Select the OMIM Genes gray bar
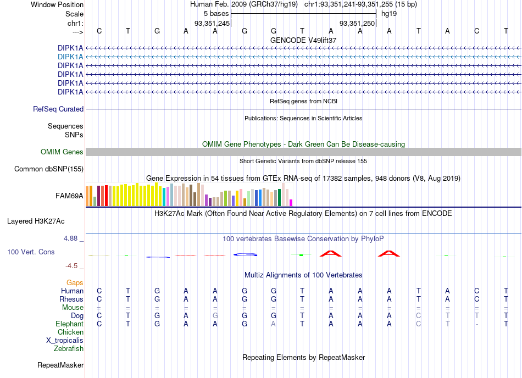 tap(303, 152)
